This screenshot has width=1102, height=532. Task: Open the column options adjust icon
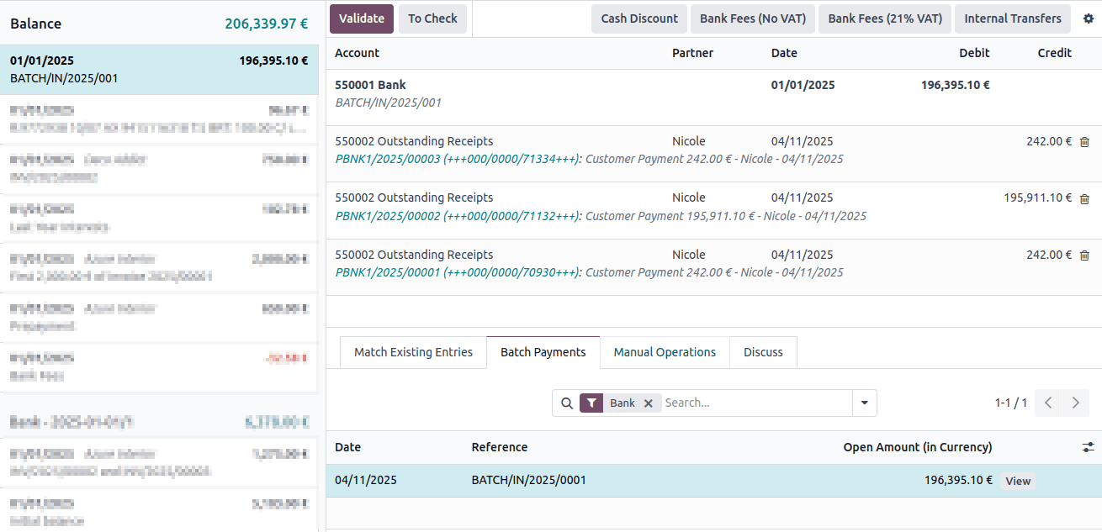(1088, 447)
